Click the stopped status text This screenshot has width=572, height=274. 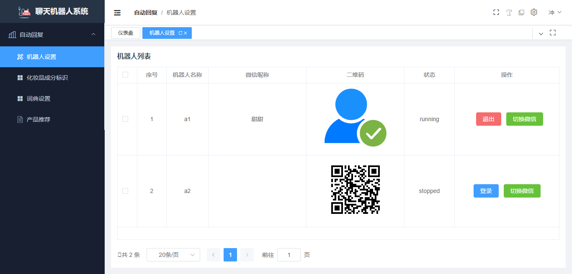click(429, 191)
